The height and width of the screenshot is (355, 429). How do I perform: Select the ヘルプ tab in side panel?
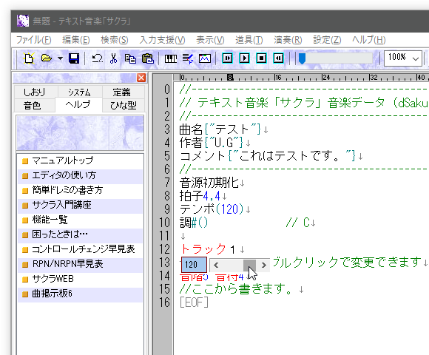pos(78,105)
